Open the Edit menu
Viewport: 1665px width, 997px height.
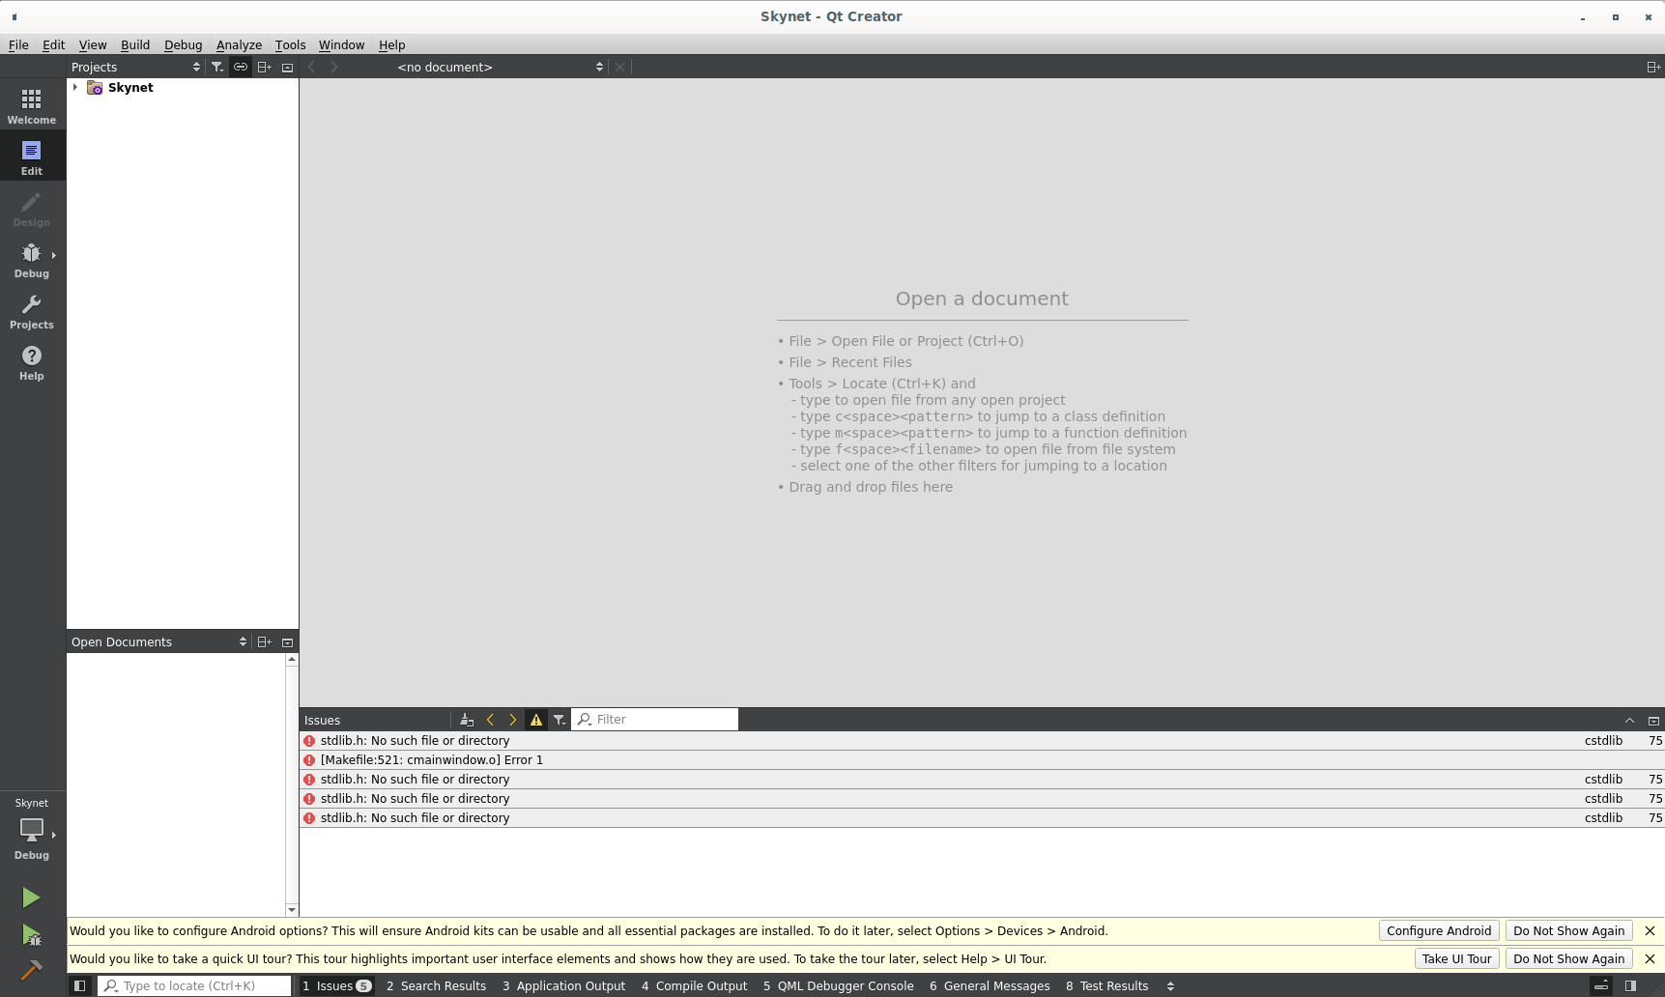(x=53, y=44)
